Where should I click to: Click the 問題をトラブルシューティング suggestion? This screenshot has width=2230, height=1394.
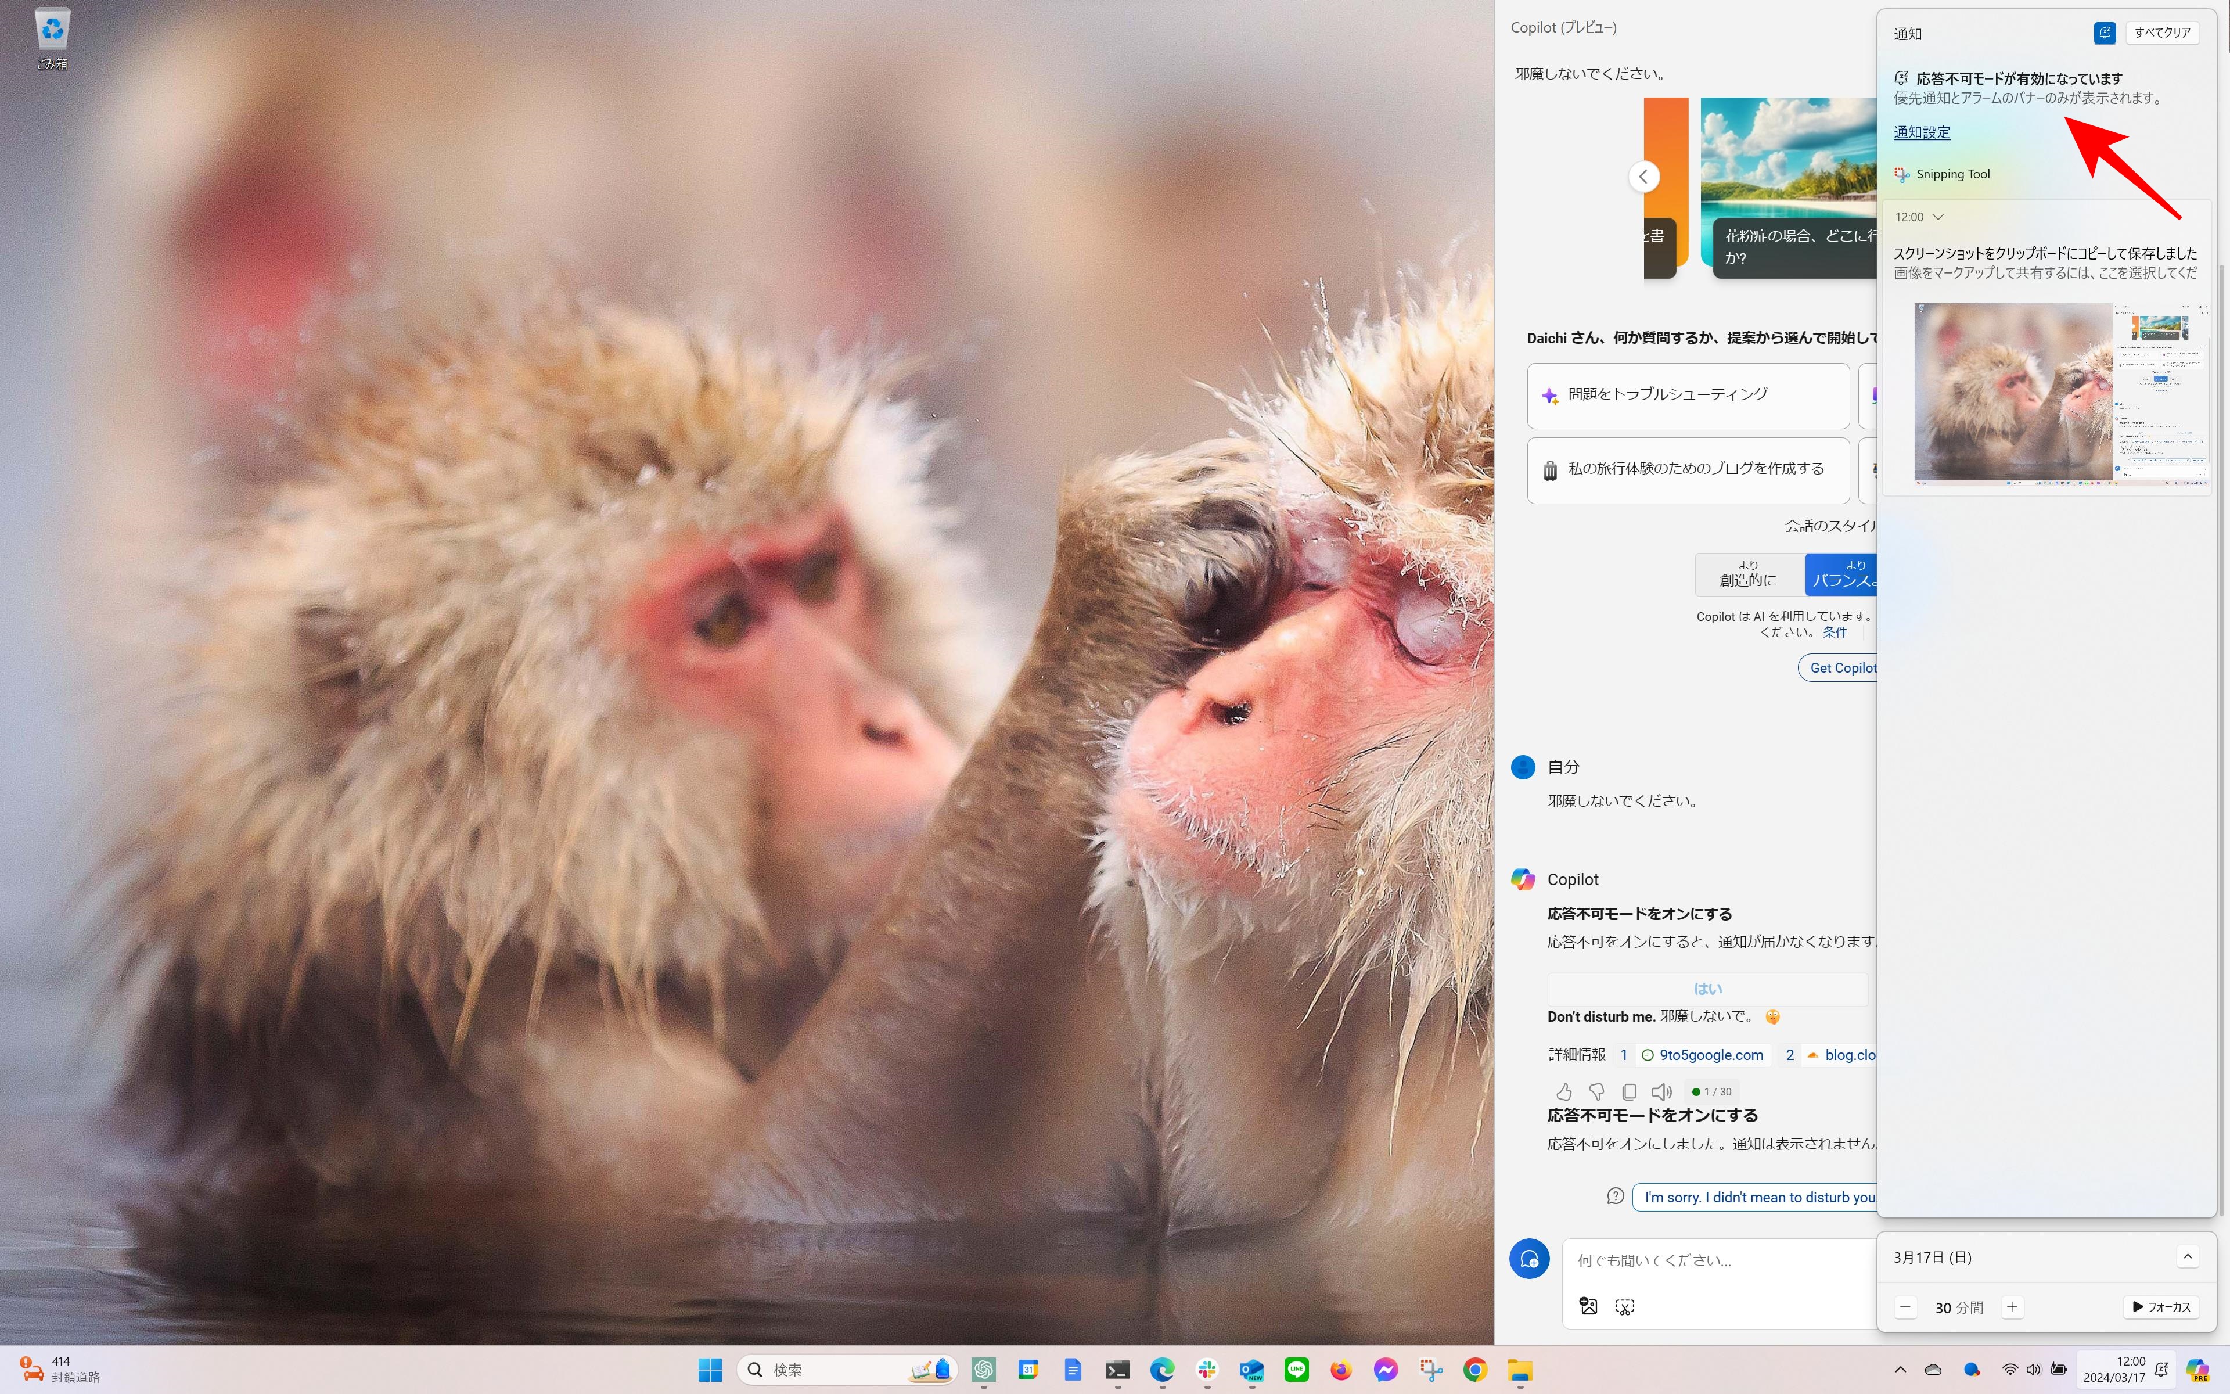click(1687, 396)
